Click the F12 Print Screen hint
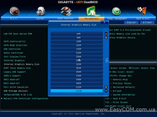 point(116,102)
